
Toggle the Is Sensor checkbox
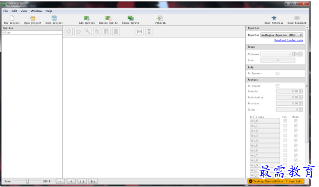(x=277, y=86)
